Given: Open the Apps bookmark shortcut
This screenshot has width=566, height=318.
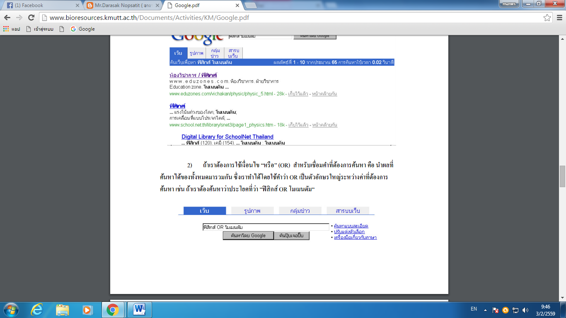Looking at the screenshot, I should tap(12, 29).
